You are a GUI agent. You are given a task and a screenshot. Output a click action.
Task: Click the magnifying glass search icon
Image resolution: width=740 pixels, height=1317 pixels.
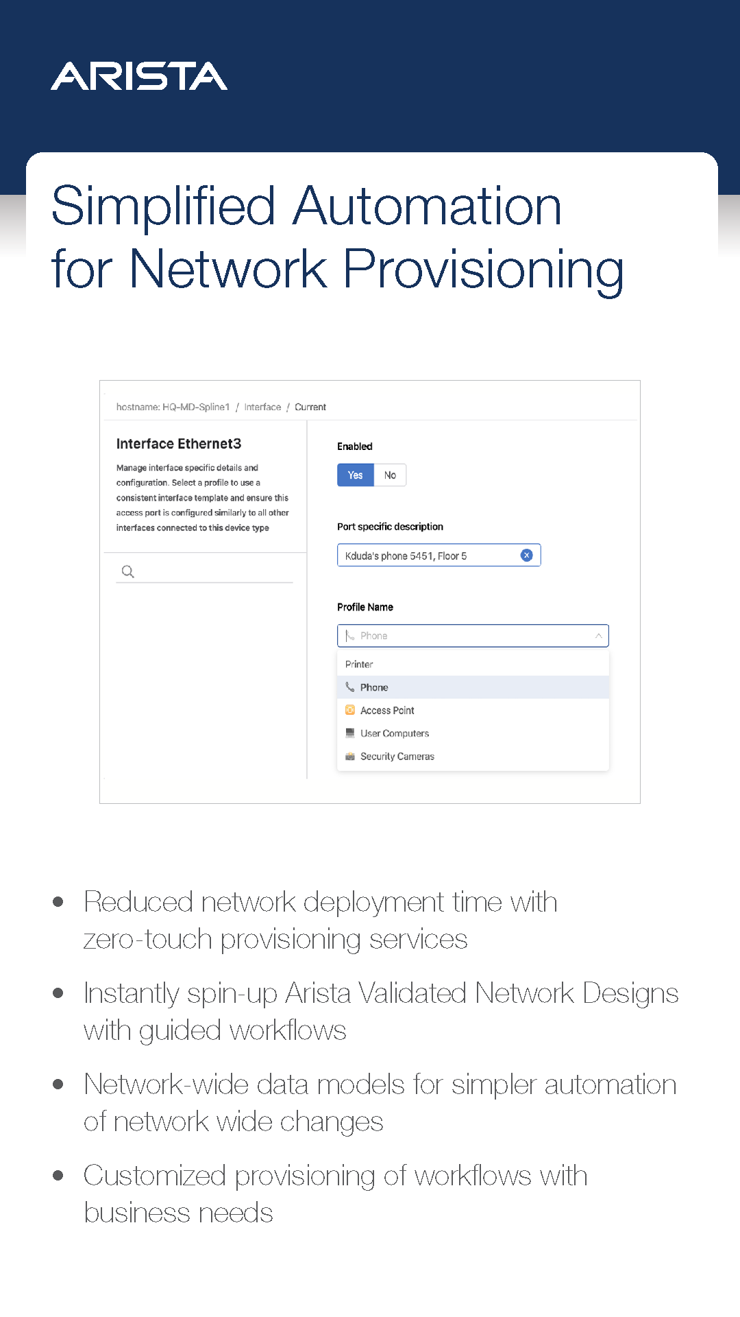tap(127, 571)
